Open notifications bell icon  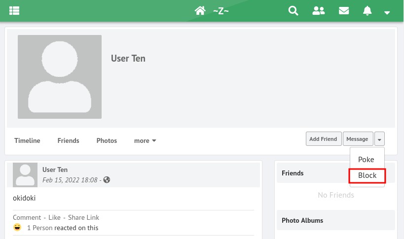point(367,11)
